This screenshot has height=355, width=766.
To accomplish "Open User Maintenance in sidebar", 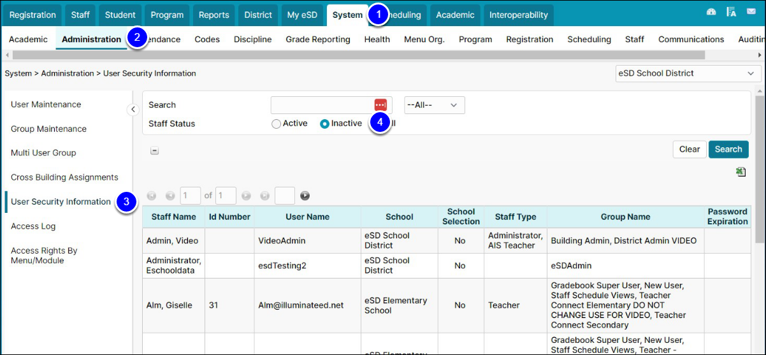I will tap(46, 105).
